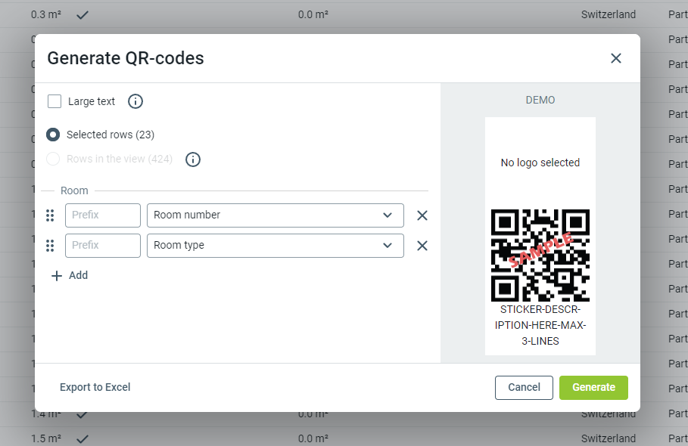This screenshot has height=446, width=688.
Task: Click the Export to Excel link
Action: (x=95, y=387)
